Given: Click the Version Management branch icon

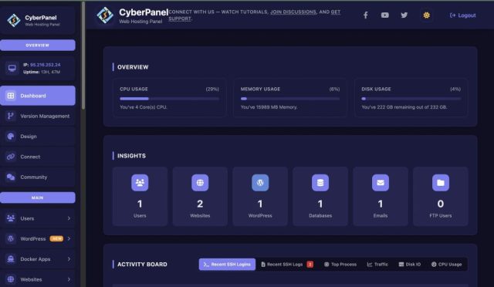Looking at the screenshot, I should coord(11,116).
